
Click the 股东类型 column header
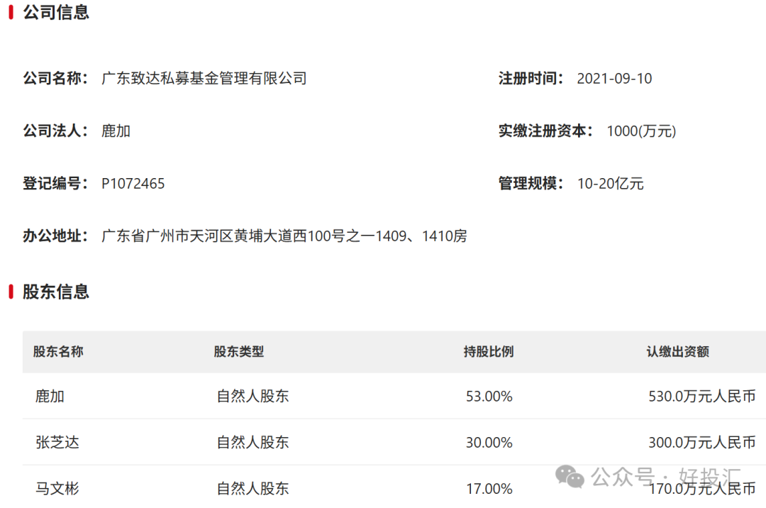tap(239, 351)
